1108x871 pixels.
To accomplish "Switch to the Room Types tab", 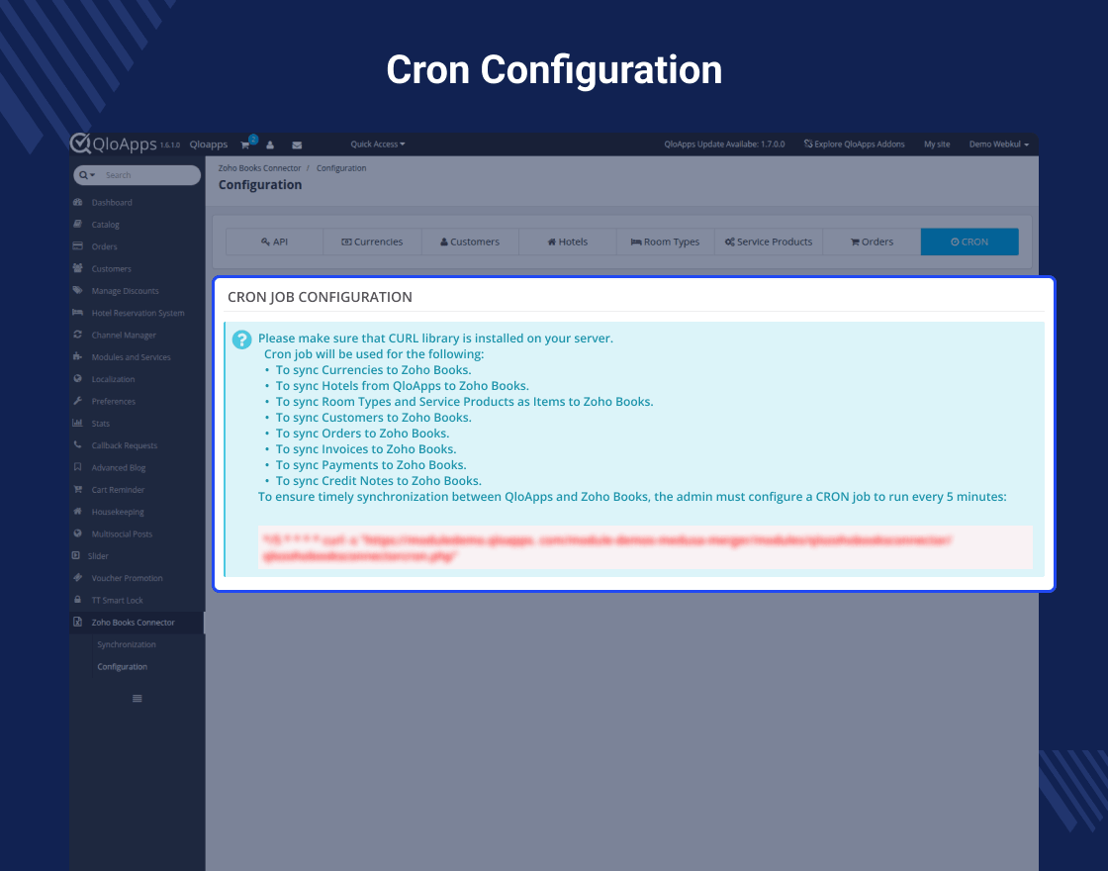I will point(665,242).
